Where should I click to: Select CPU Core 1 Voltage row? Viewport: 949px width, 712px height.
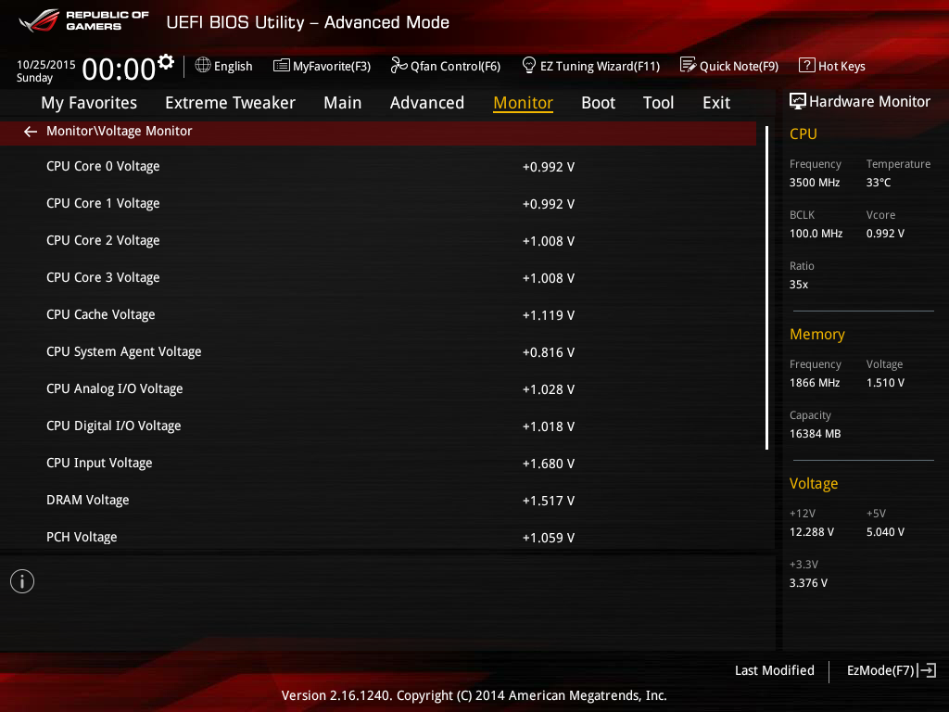(x=378, y=203)
